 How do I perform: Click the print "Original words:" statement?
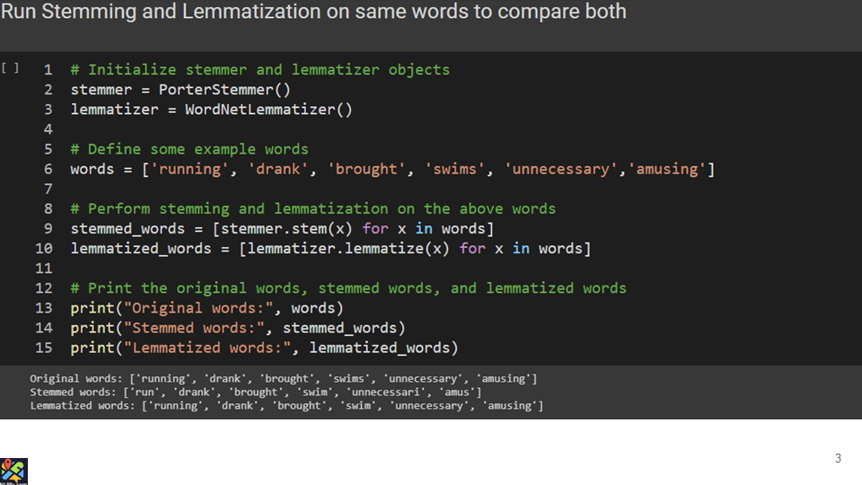coord(207,308)
